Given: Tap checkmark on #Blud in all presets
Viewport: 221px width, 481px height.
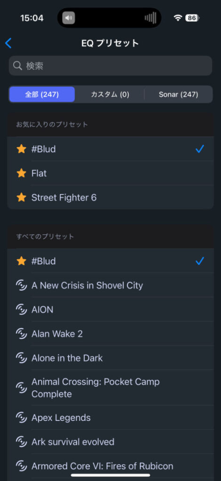Looking at the screenshot, I should (x=200, y=261).
